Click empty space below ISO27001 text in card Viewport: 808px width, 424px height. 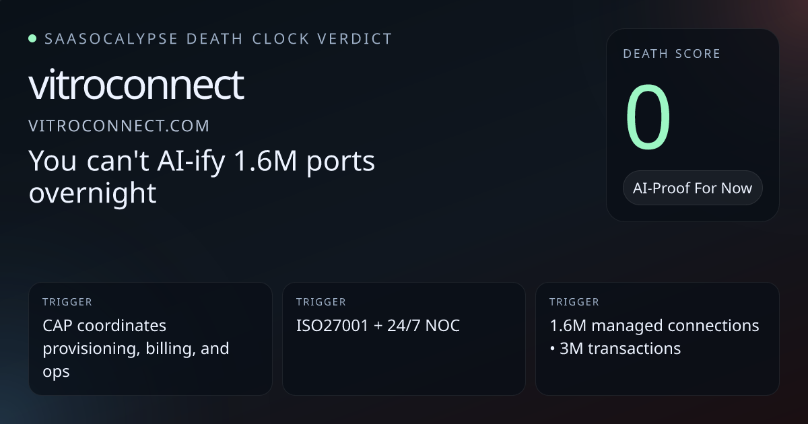pyautogui.click(x=403, y=367)
